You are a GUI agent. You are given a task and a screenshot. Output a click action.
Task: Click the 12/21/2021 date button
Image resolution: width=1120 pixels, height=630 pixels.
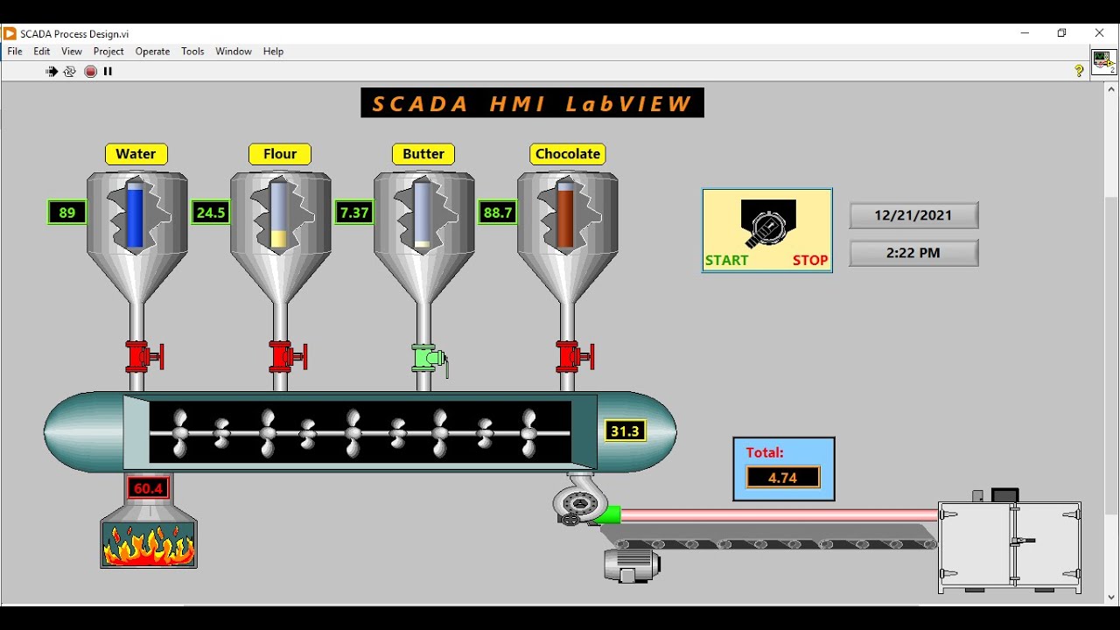[913, 215]
